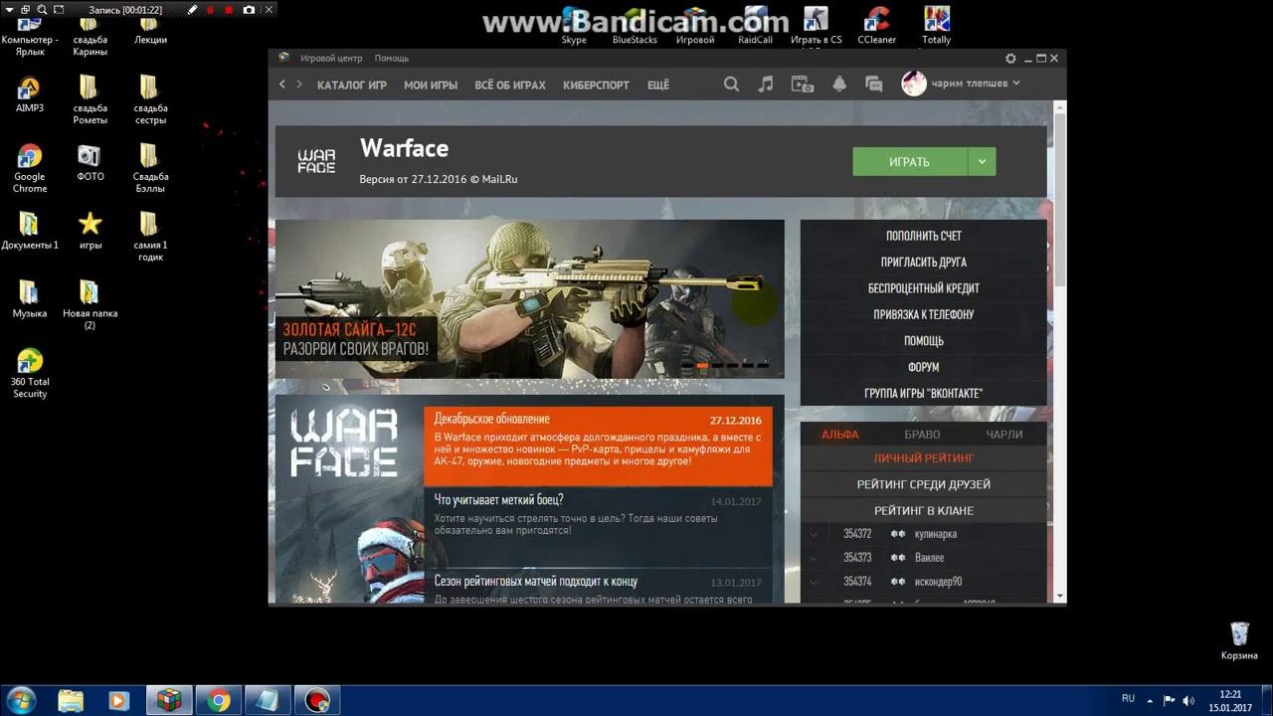1273x716 pixels.
Task: Select АЛЬФА server tab
Action: [x=839, y=435]
